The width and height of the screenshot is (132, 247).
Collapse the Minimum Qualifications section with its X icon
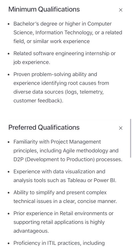[121, 10]
